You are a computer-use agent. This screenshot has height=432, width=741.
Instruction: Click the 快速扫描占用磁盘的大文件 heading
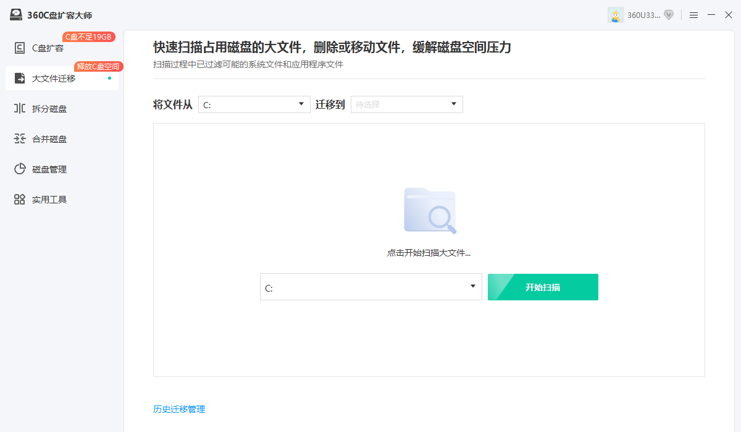332,48
